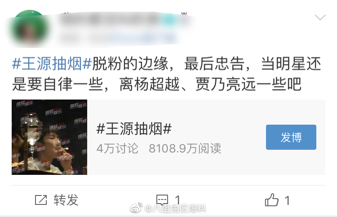Select the 8108.9万阅读 read count

click(x=185, y=148)
